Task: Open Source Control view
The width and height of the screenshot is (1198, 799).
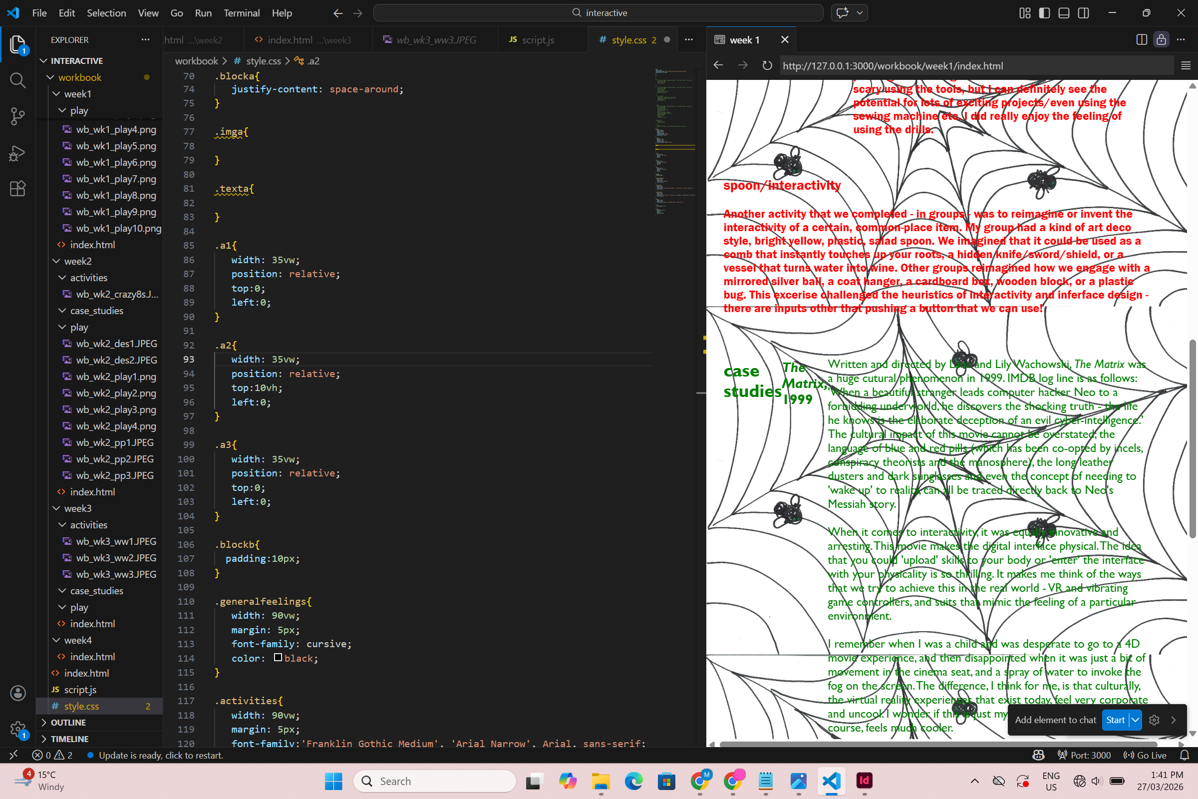Action: (x=17, y=116)
